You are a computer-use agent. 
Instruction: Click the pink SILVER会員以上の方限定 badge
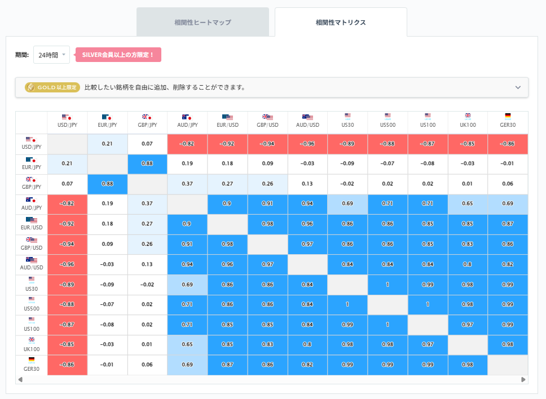pyautogui.click(x=120, y=55)
